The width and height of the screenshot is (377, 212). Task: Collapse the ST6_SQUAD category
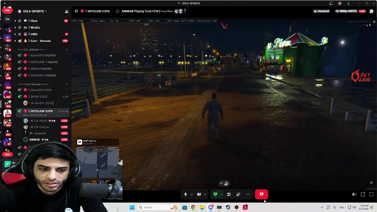(x=32, y=50)
